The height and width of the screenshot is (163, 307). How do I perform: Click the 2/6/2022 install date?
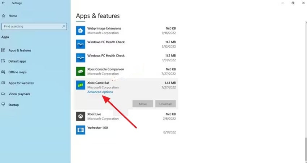click(169, 118)
